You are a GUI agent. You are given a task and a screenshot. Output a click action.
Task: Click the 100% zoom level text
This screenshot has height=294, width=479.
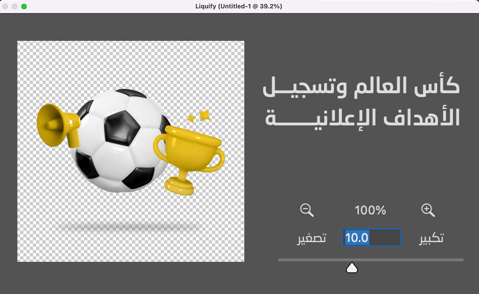[x=370, y=210]
